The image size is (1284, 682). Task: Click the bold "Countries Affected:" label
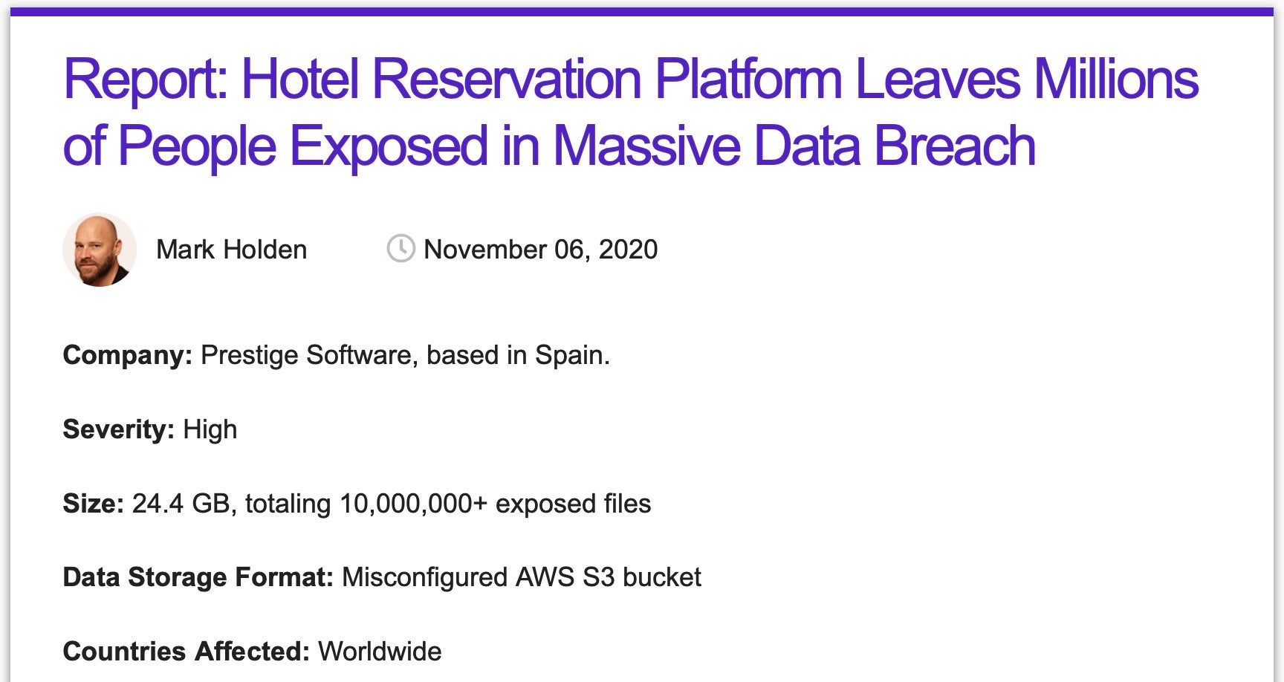[186, 652]
